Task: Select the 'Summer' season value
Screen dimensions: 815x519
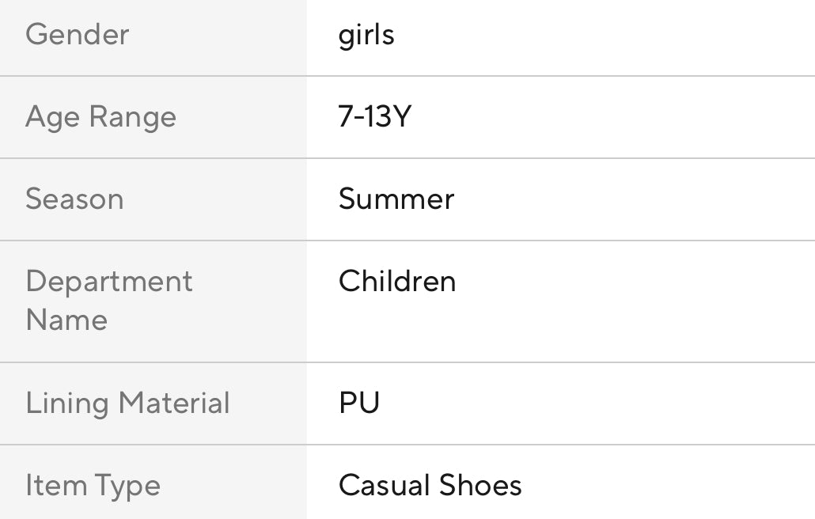Action: 396,199
